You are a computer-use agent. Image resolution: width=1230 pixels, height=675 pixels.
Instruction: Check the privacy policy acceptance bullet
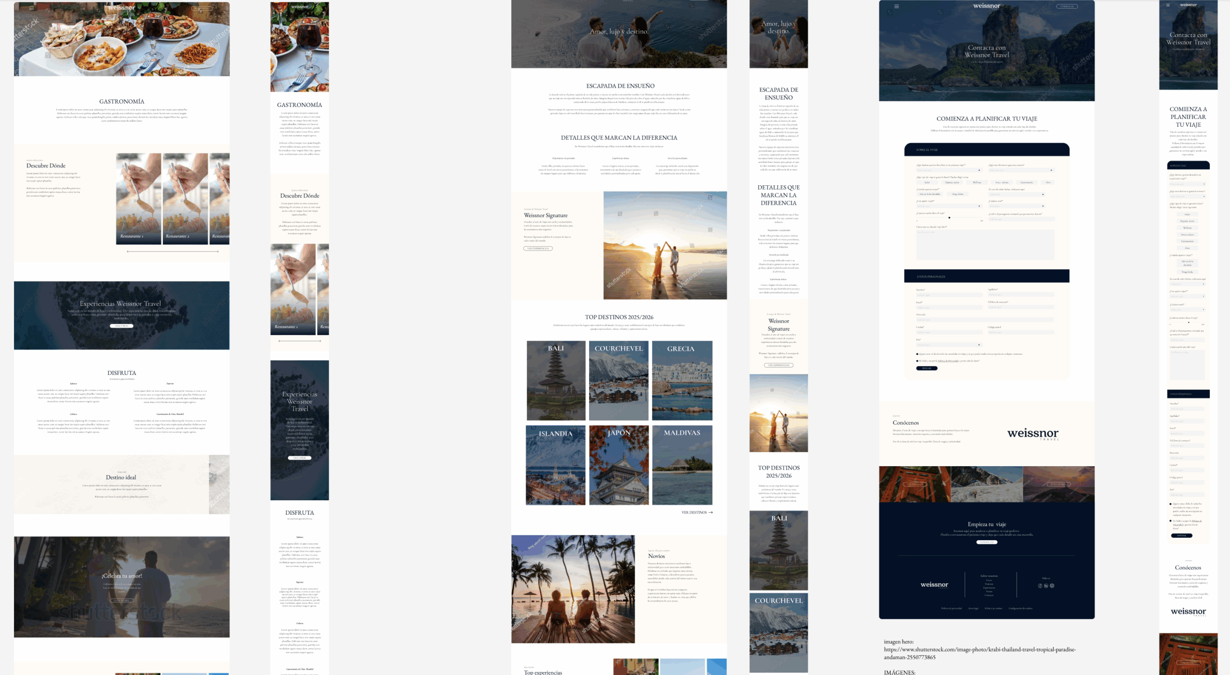917,361
